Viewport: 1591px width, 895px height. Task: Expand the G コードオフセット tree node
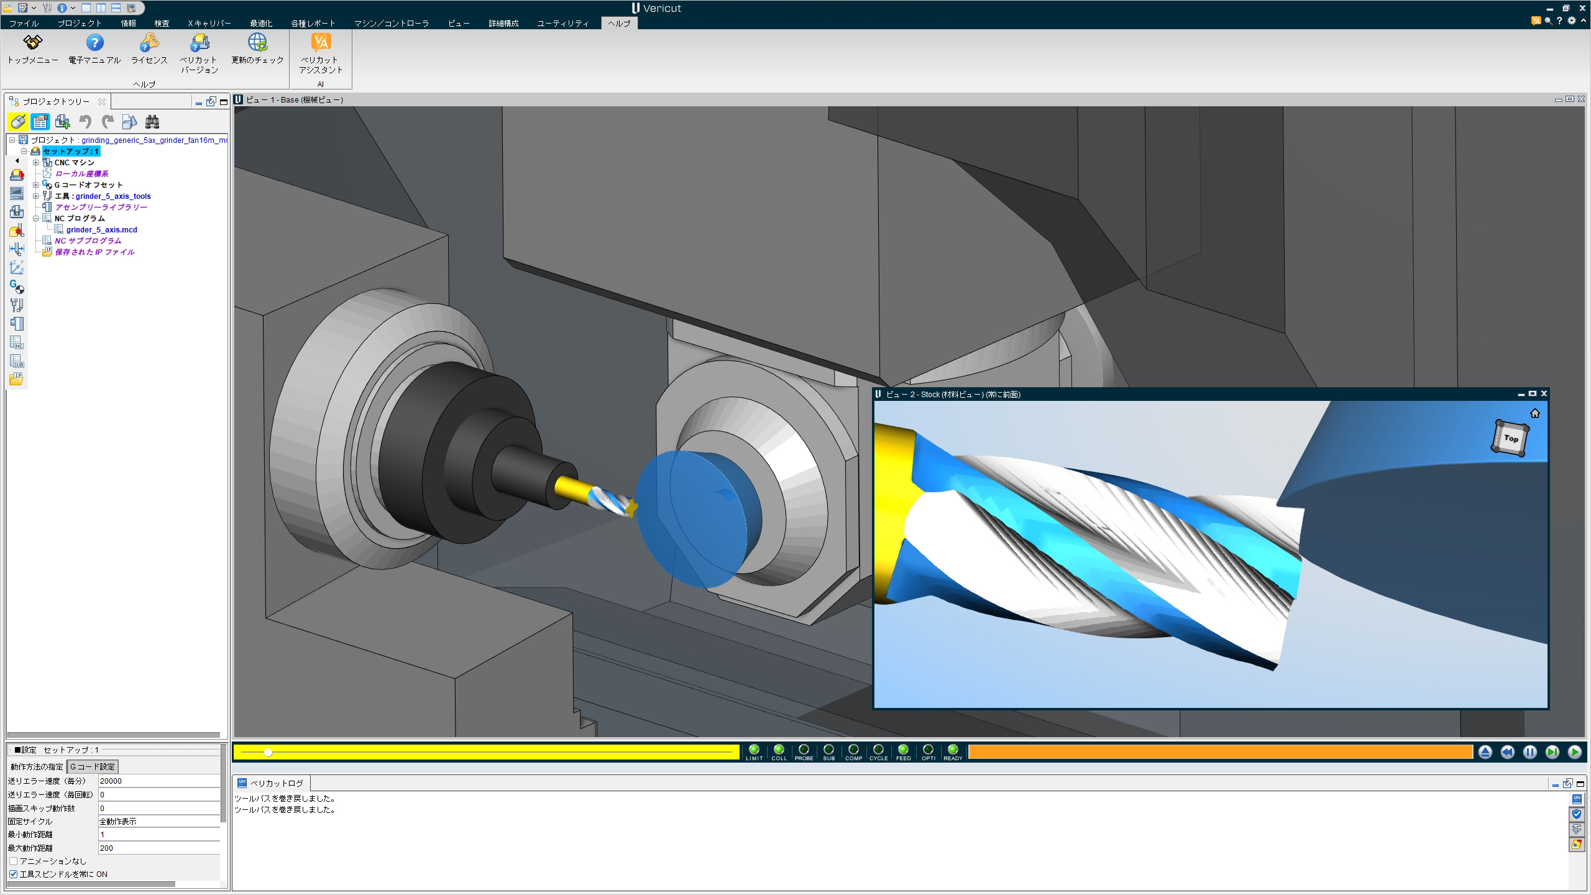[x=36, y=185]
